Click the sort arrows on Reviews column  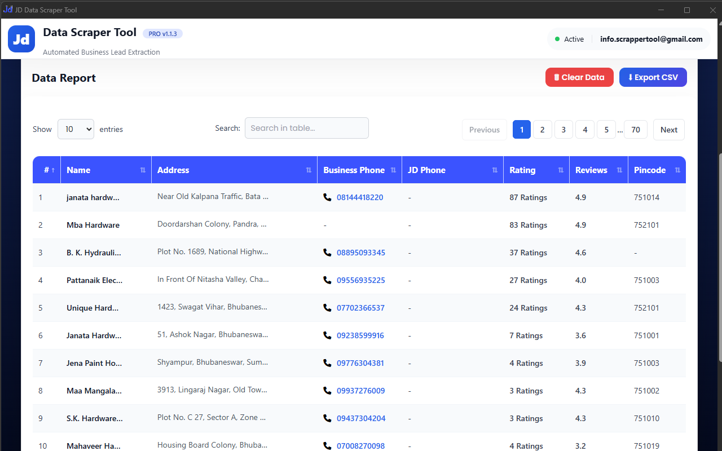619,170
